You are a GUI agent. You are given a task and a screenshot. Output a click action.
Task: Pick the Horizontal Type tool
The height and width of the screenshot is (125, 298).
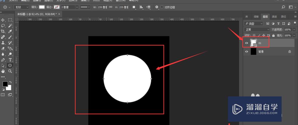(10, 60)
